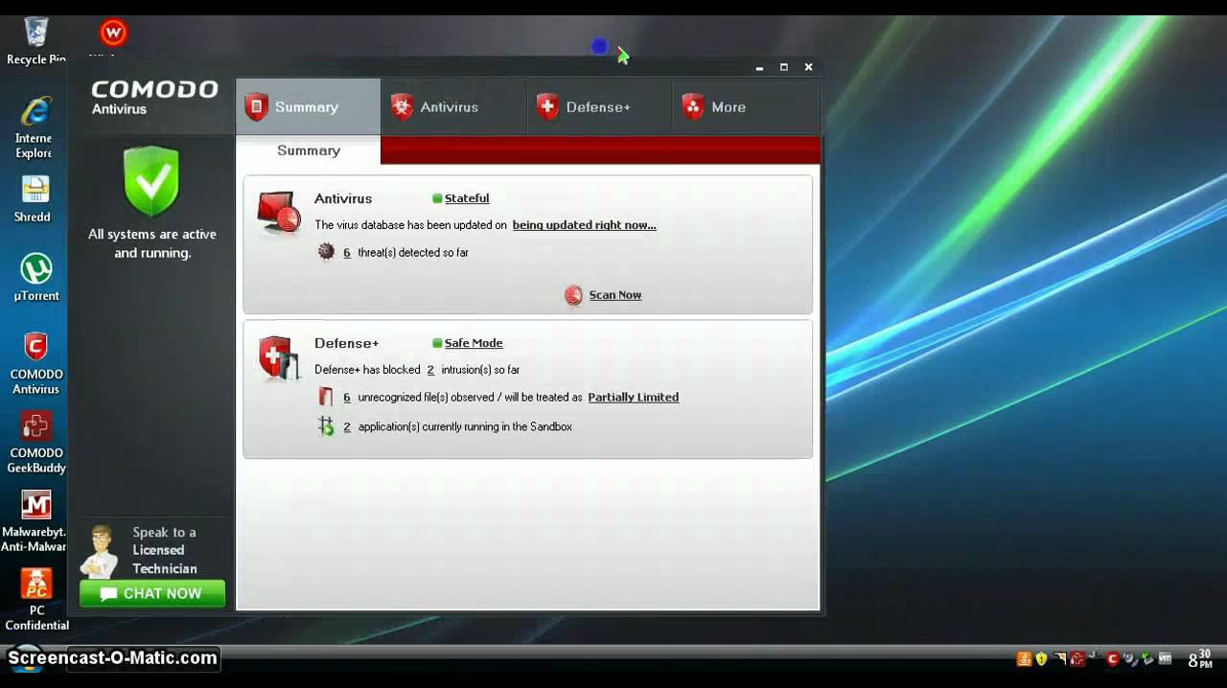1227x688 pixels.
Task: Select the Internet Explorer desktop icon
Action: click(x=35, y=127)
